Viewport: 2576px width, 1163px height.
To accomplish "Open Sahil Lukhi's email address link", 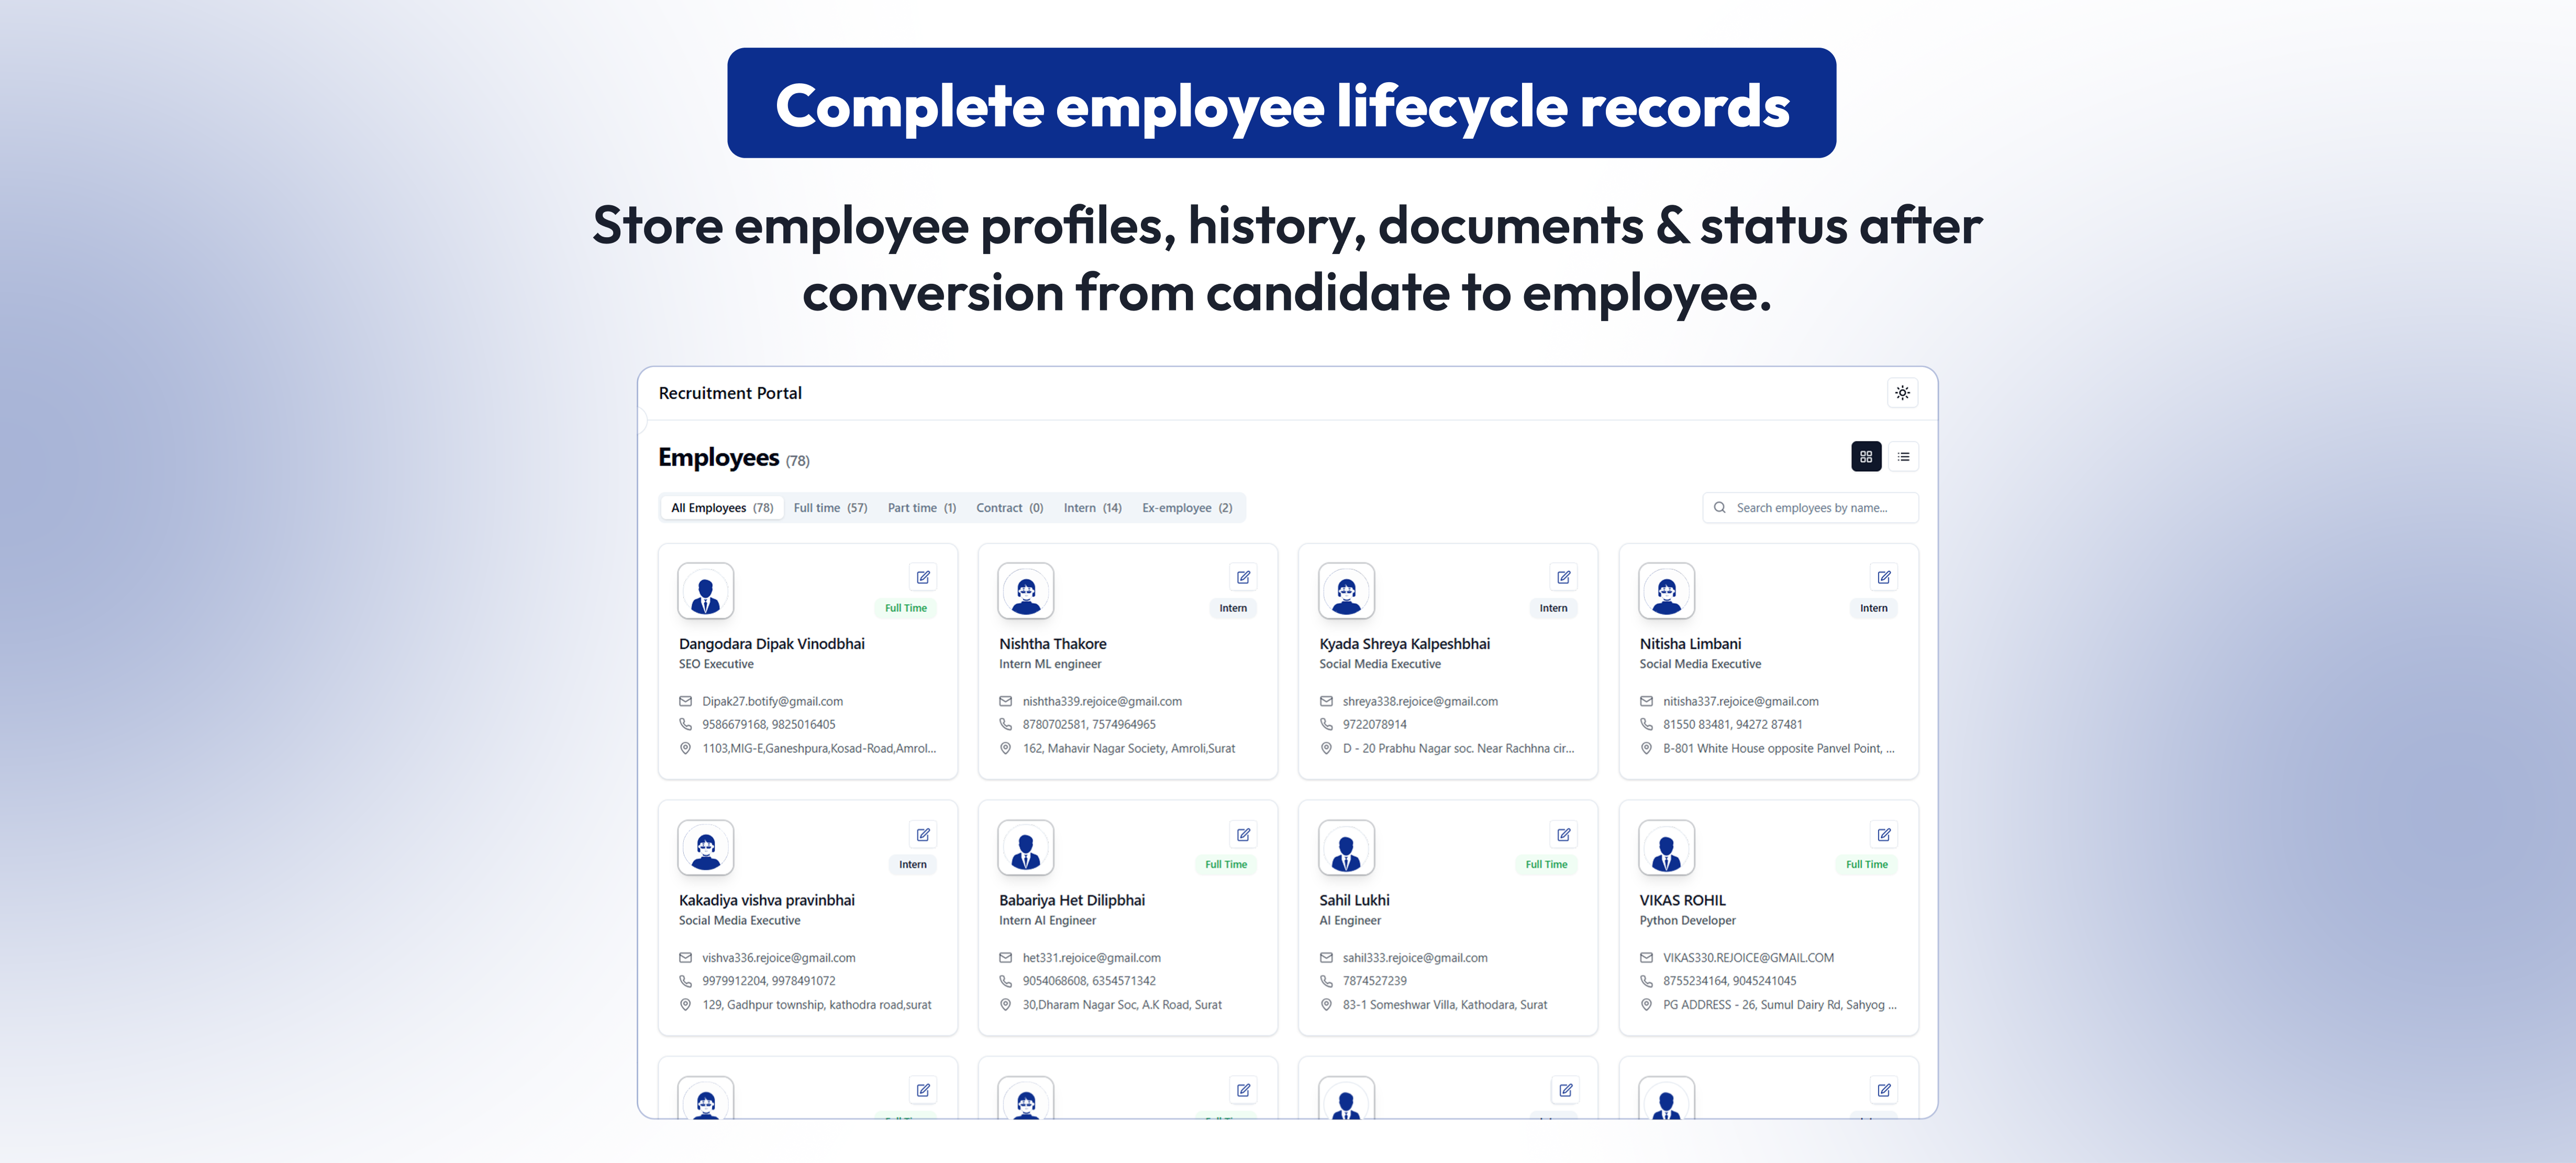I will click(x=1414, y=958).
